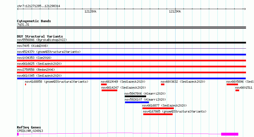Click nsv5926107 (Almarri2020) label

coord(145,99)
